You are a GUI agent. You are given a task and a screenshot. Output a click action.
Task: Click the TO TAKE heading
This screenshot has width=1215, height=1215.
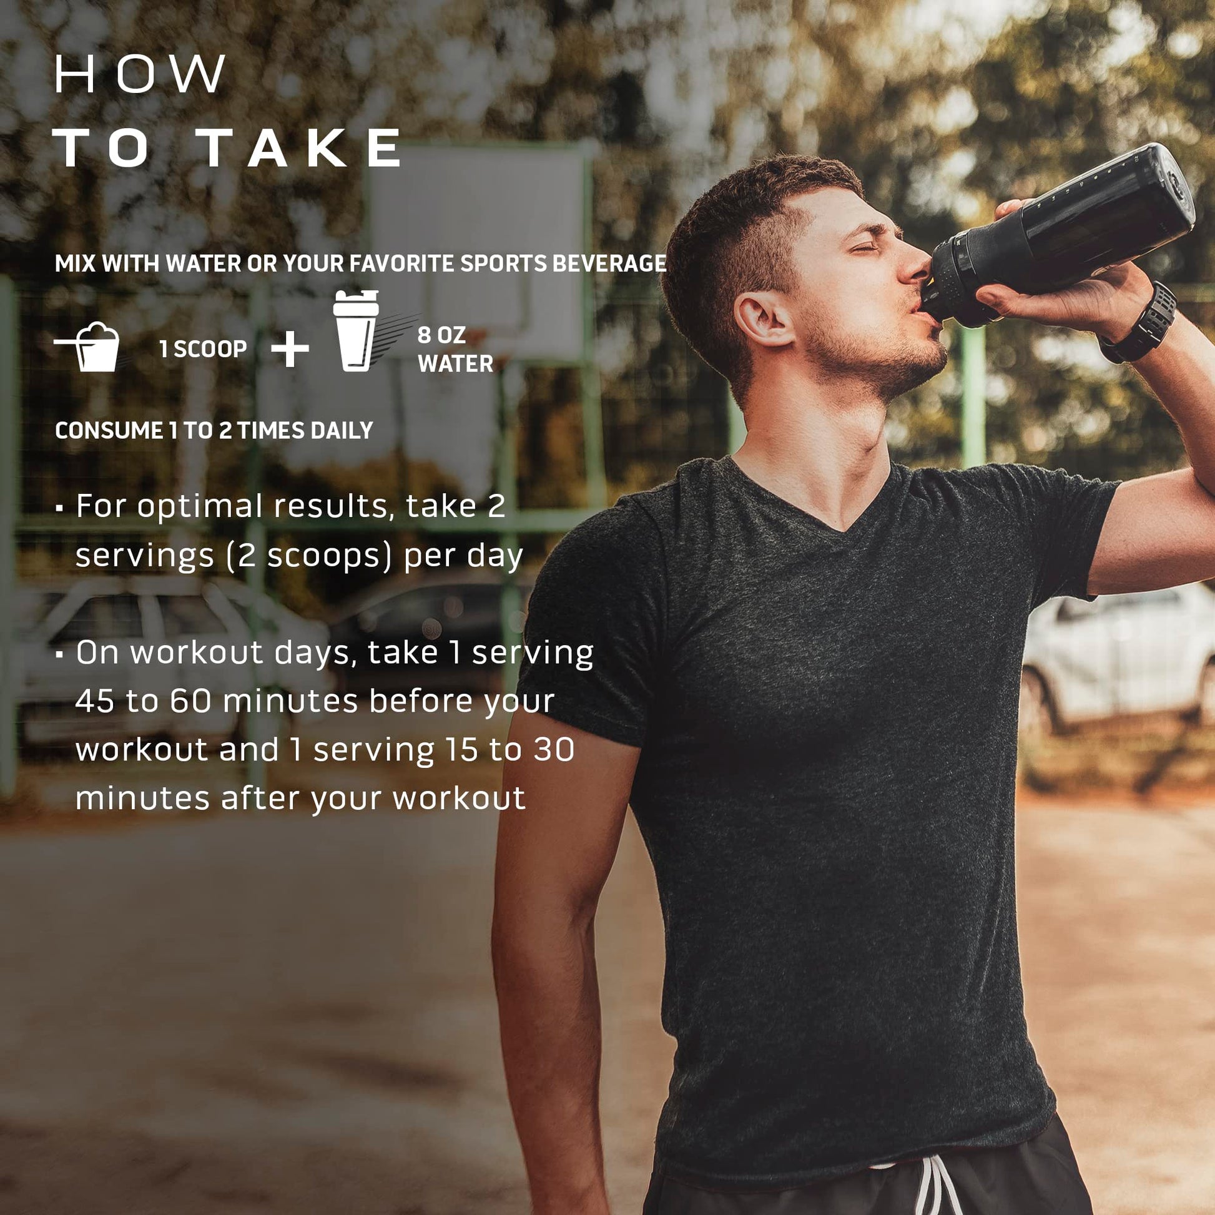[227, 148]
